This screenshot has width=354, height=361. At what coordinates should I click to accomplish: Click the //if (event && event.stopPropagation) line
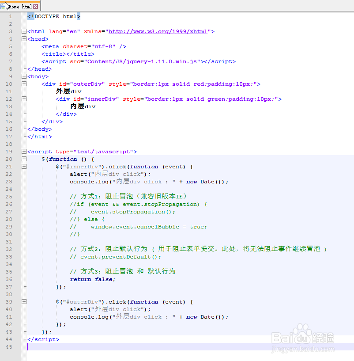(138, 204)
